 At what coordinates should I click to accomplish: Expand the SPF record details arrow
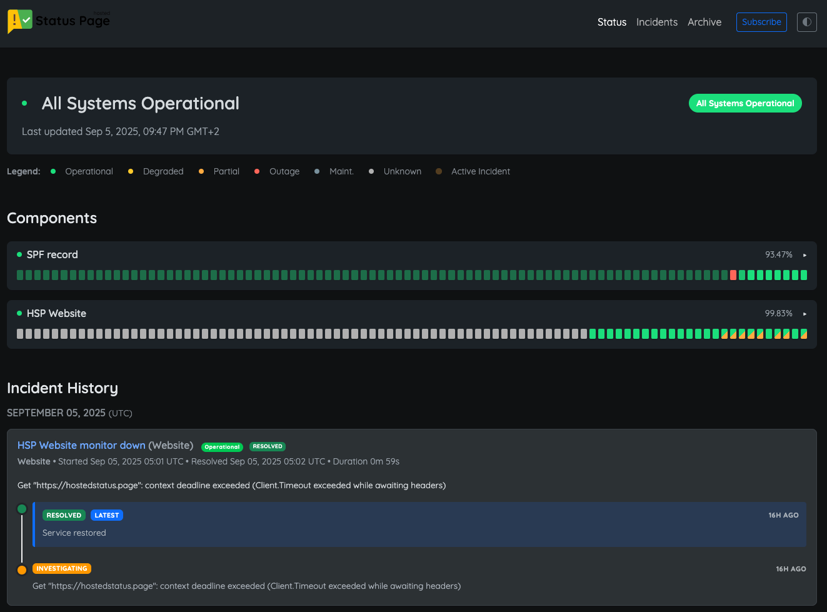pyautogui.click(x=804, y=255)
